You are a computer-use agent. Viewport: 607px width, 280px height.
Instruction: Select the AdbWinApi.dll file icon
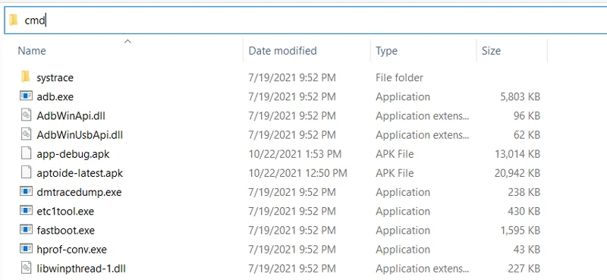point(26,115)
